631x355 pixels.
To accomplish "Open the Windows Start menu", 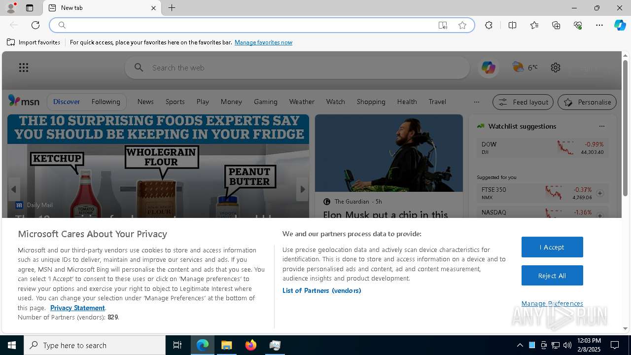I will tap(12, 345).
